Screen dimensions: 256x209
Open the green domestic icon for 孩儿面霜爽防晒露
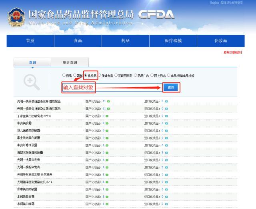107,131
